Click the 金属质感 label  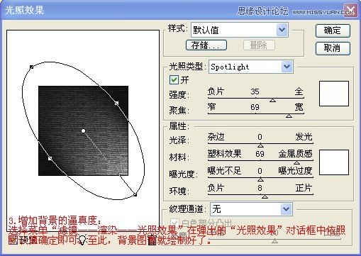coord(295,154)
